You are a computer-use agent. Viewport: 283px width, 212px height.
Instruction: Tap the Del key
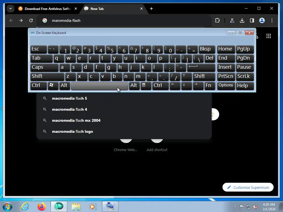coord(210,59)
